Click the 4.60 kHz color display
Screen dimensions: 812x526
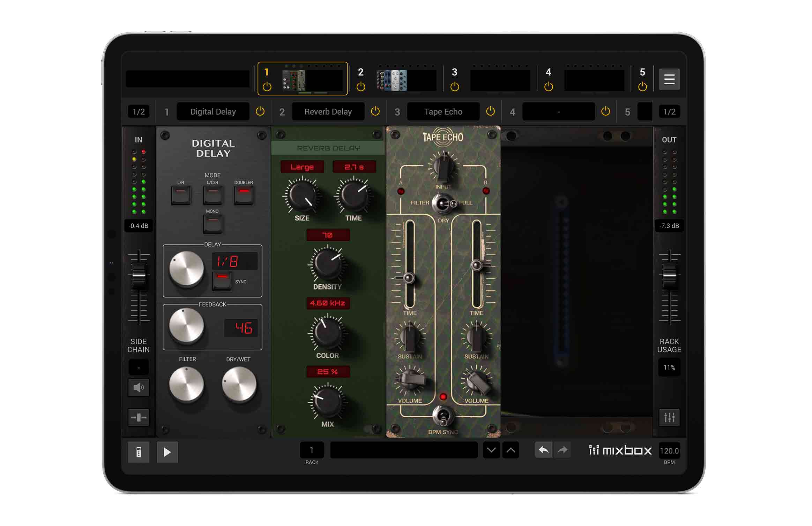tap(328, 303)
